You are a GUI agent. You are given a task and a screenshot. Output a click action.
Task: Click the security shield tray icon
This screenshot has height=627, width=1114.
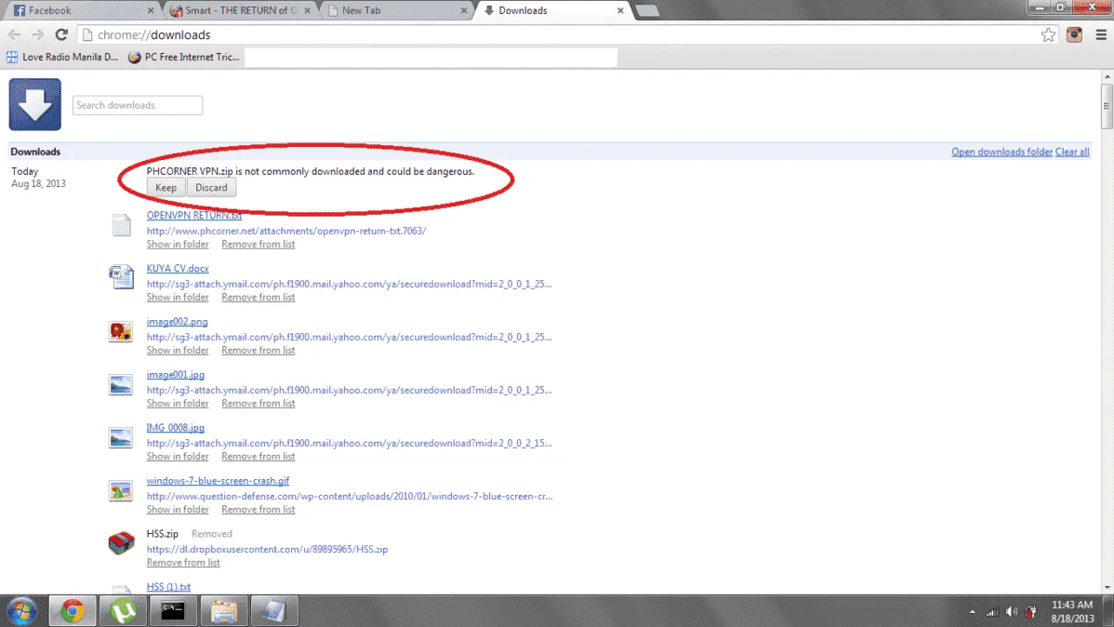[1031, 612]
